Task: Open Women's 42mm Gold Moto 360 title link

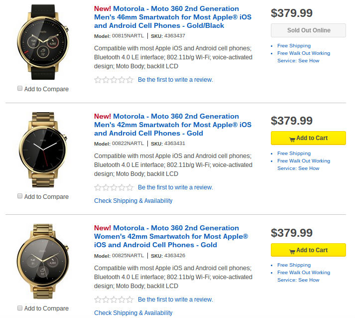Action: [x=171, y=236]
